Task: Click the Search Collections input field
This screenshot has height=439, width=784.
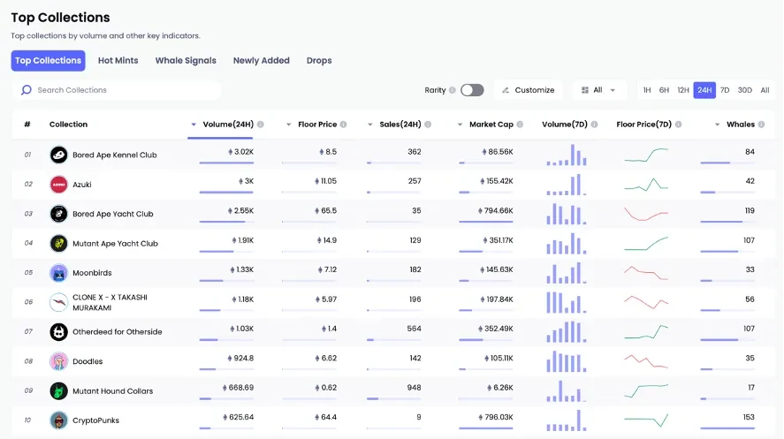Action: (124, 90)
